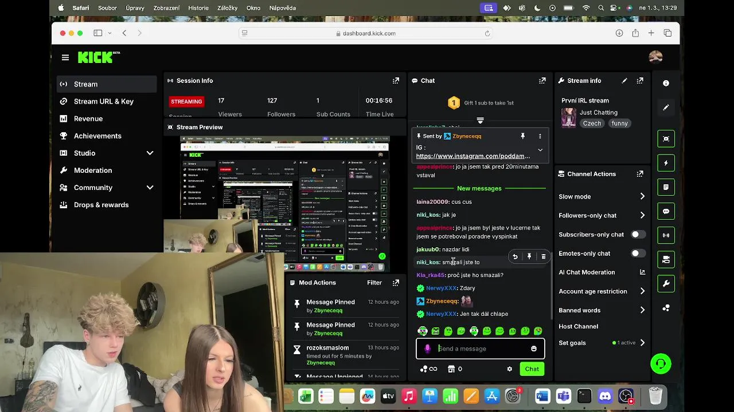Filter the Mod Actions list

(374, 283)
